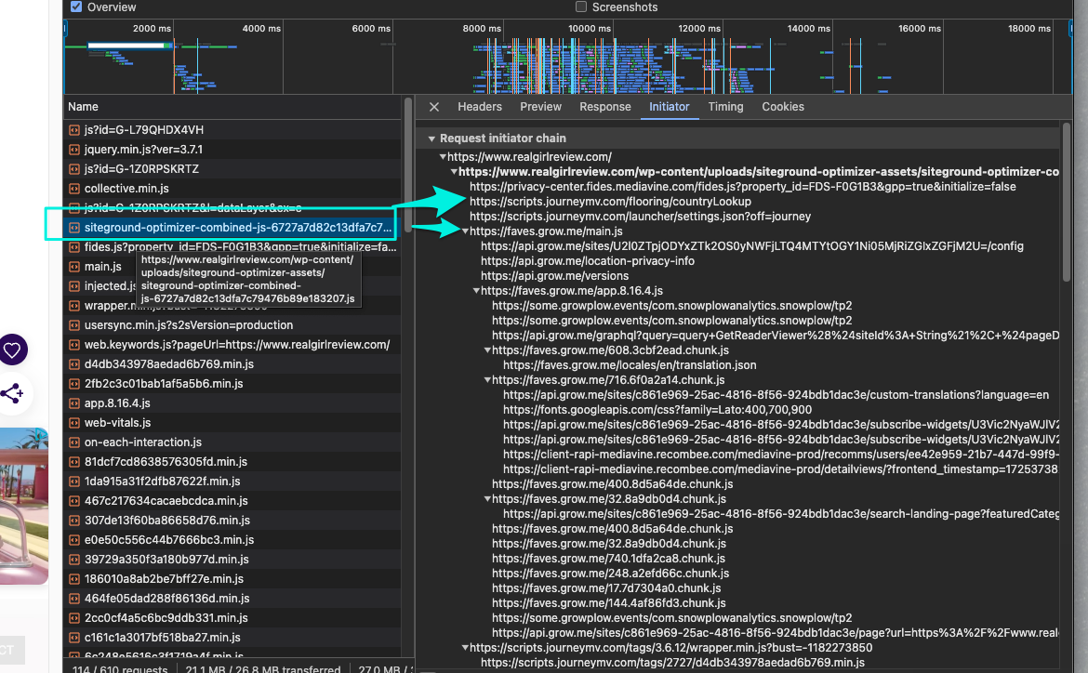This screenshot has height=673, width=1088.
Task: Uncheck the Overview checkbox
Action: pyautogui.click(x=76, y=7)
